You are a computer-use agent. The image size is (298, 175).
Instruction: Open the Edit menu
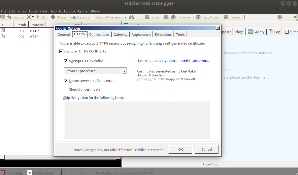pos(12,11)
